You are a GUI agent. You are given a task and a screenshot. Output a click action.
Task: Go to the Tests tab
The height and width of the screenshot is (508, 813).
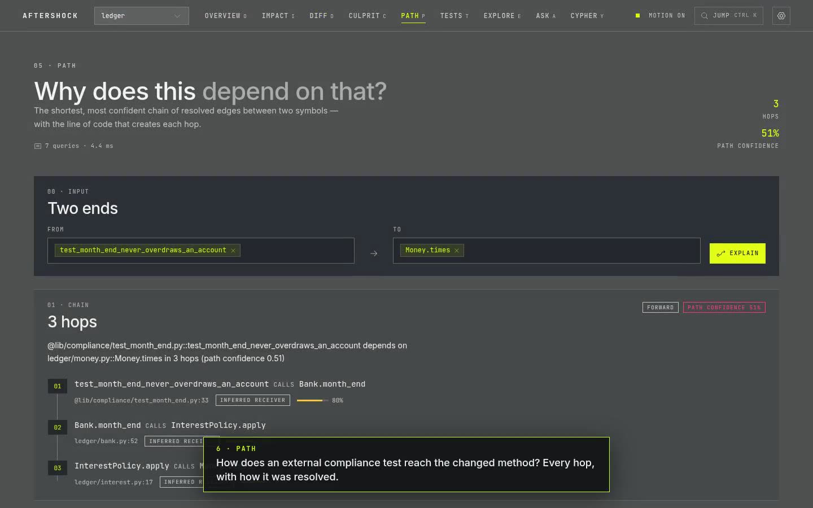pyautogui.click(x=454, y=16)
